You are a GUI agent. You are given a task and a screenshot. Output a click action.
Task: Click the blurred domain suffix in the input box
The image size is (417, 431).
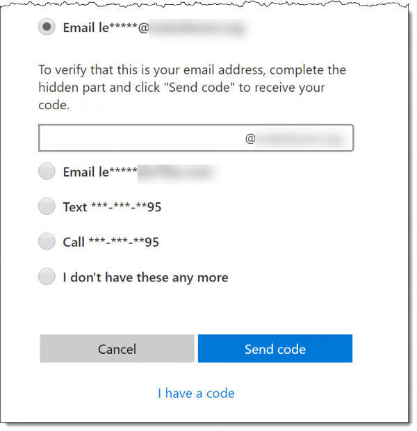point(300,138)
